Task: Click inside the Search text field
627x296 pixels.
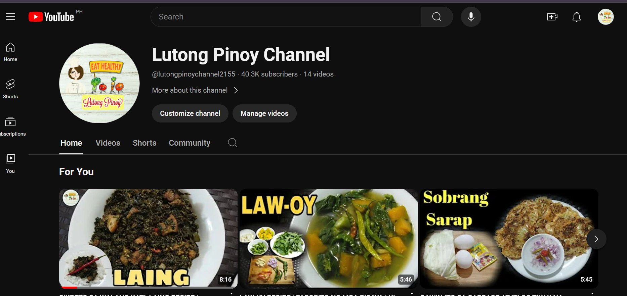Action: [286, 17]
